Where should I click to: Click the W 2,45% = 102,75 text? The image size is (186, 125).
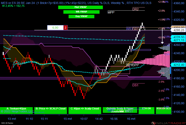tap(13, 6)
